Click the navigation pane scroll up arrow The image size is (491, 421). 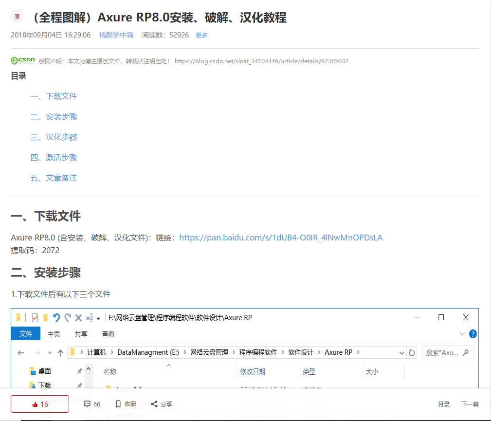pyautogui.click(x=88, y=369)
